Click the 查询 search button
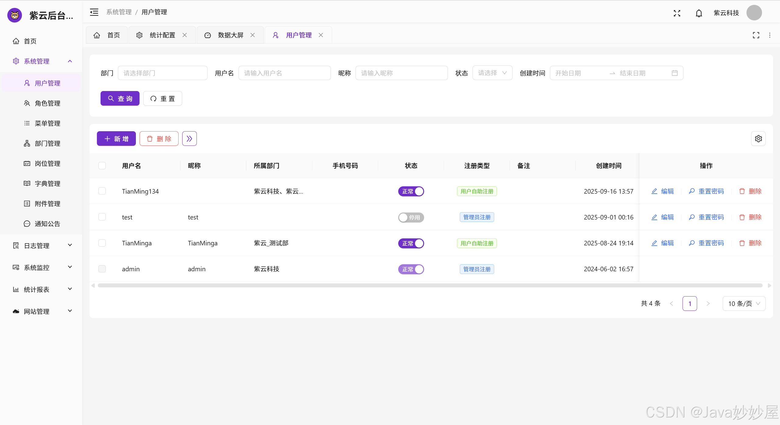This screenshot has width=780, height=425. (x=120, y=98)
